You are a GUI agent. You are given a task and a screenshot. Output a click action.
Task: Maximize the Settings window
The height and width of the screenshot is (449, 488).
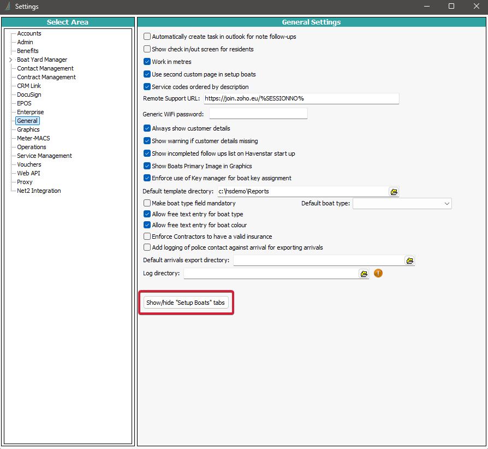click(451, 7)
